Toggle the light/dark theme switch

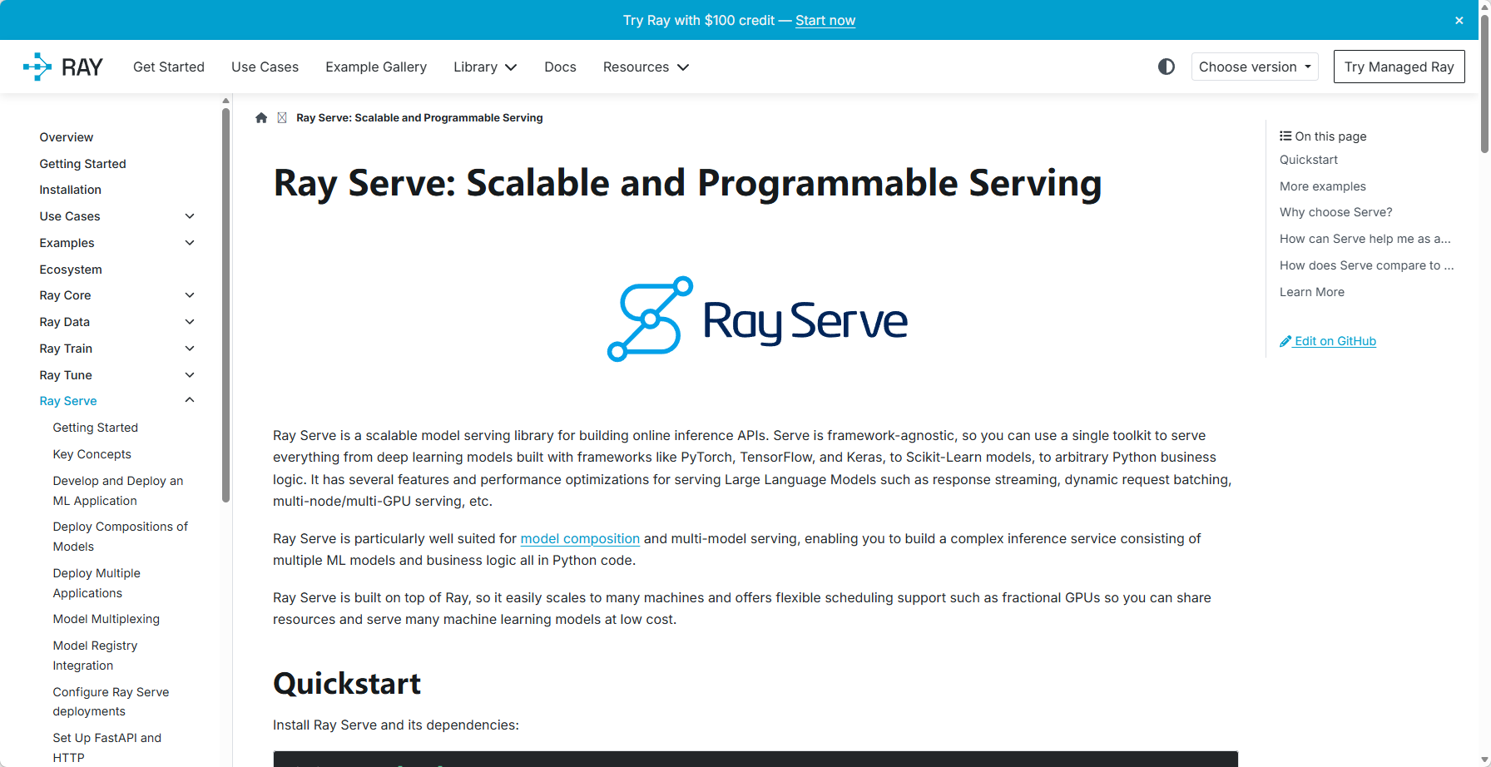pyautogui.click(x=1167, y=67)
